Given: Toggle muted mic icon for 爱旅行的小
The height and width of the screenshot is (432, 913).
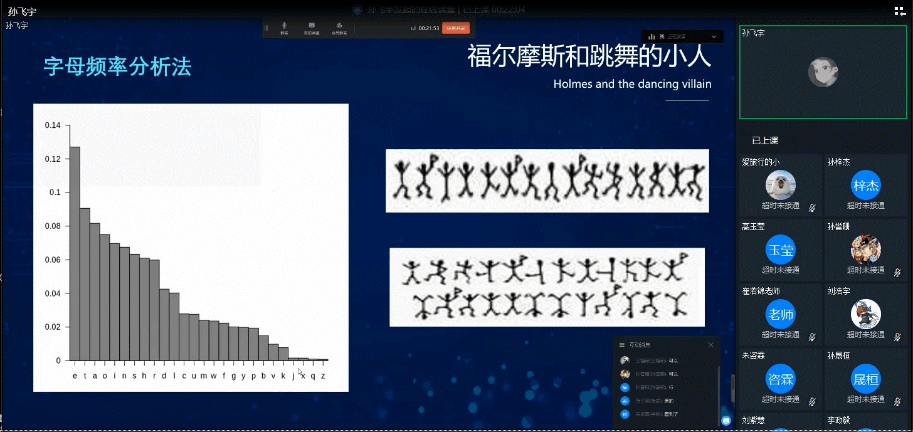Looking at the screenshot, I should [x=811, y=208].
